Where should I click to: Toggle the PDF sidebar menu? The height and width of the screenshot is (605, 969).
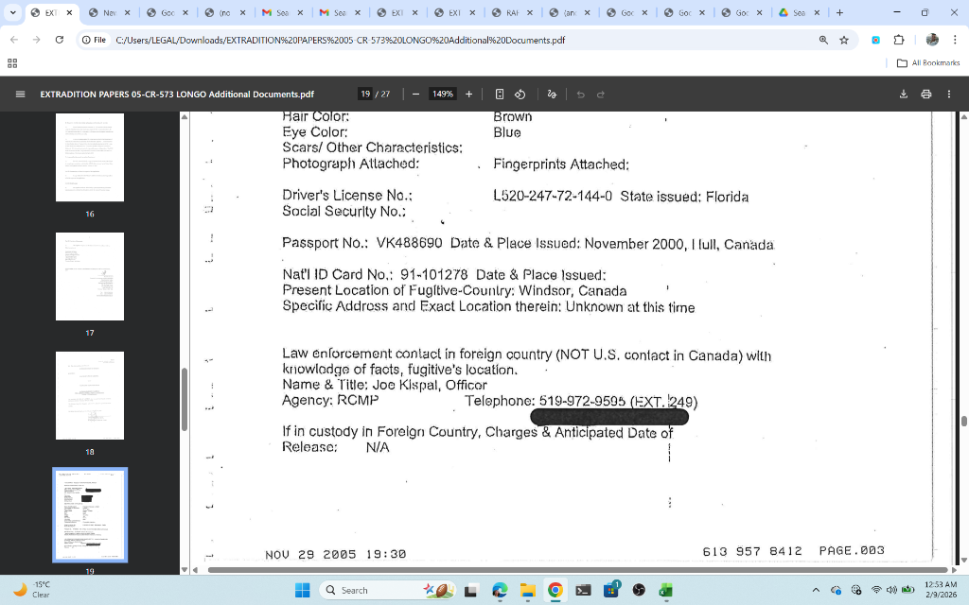(20, 95)
